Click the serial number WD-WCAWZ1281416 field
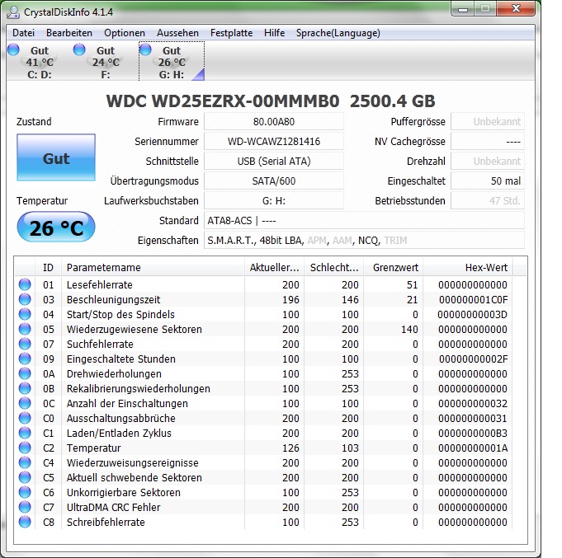This screenshot has width=562, height=558. tap(274, 142)
